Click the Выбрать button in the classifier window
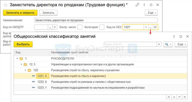The width and height of the screenshot is (192, 102). tap(23, 44)
